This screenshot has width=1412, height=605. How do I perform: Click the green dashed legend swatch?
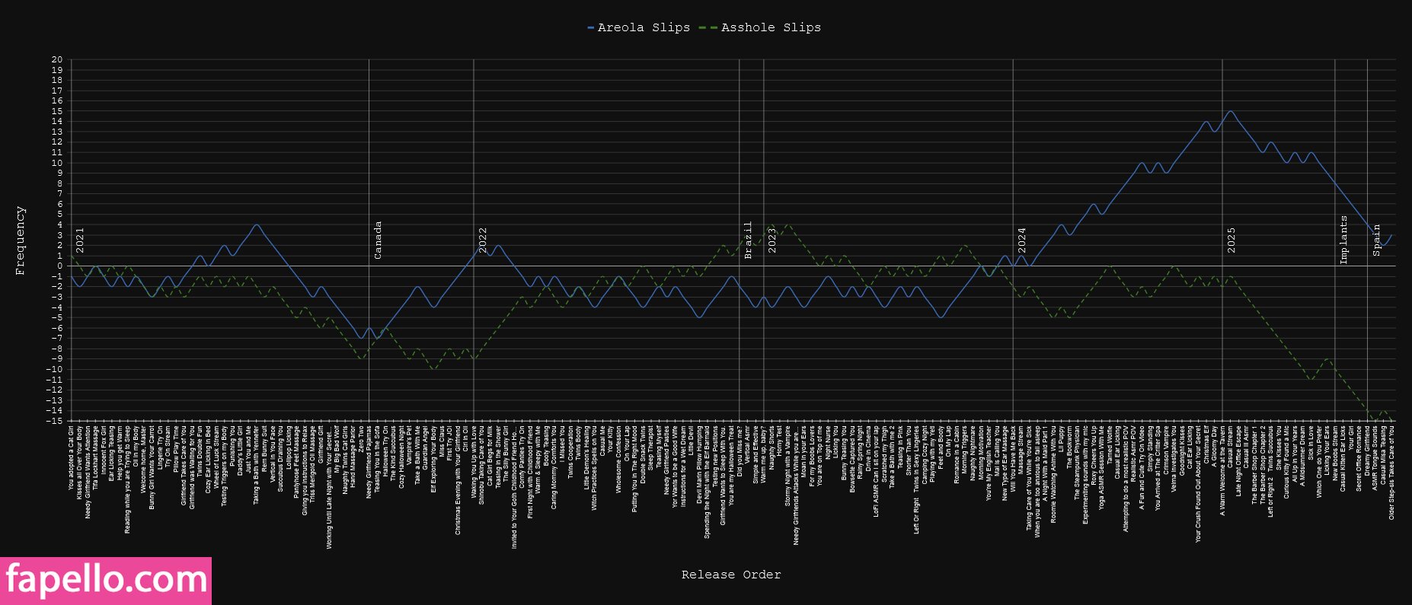point(708,27)
